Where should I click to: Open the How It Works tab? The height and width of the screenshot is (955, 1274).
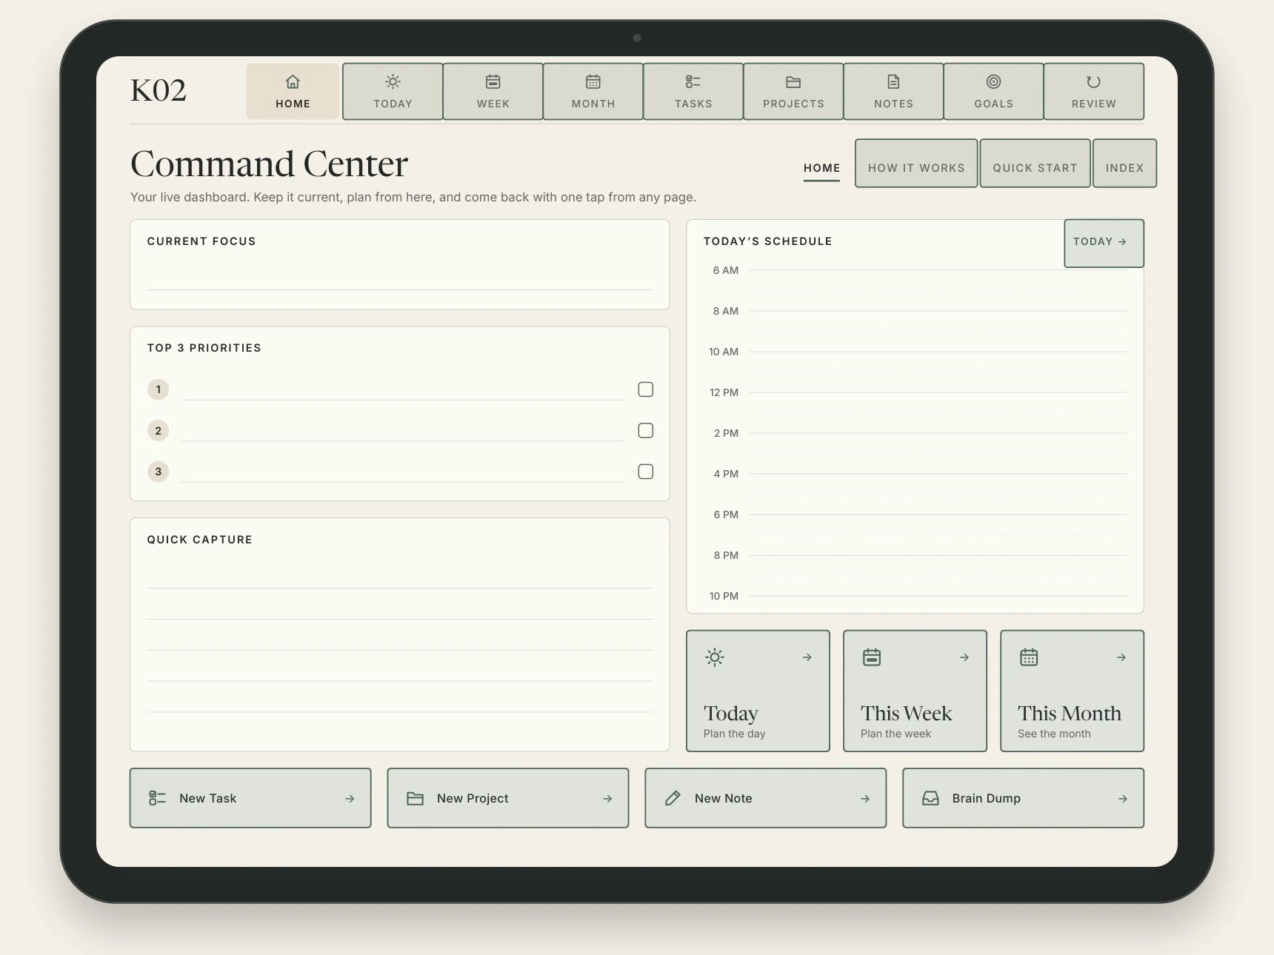tap(916, 164)
